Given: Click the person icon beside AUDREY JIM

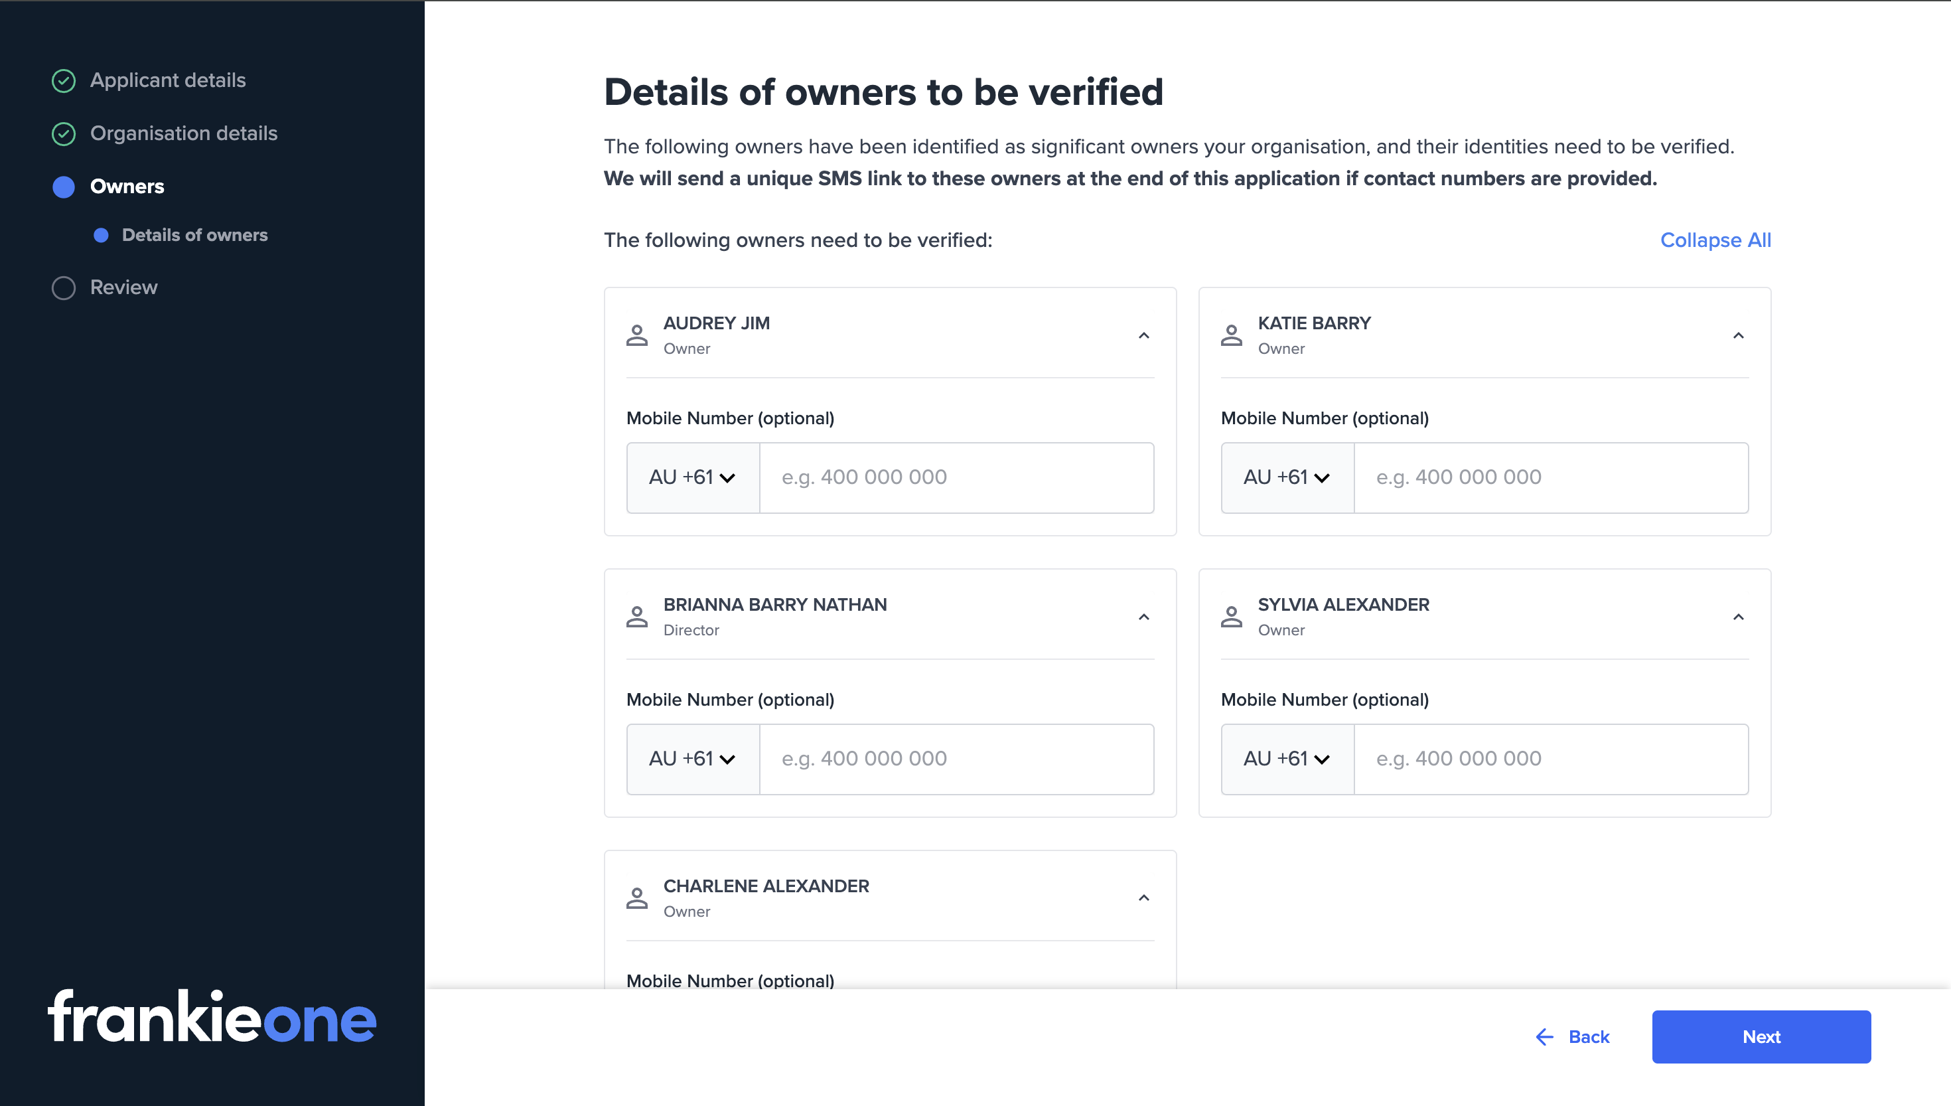Looking at the screenshot, I should coord(636,334).
